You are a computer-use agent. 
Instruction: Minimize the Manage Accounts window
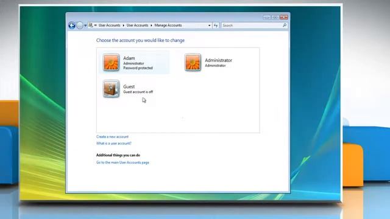click(267, 17)
